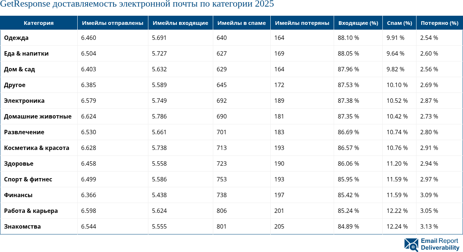Click the Имейлы входящие column header
Image resolution: width=463 pixels, height=252 pixels.
click(180, 22)
